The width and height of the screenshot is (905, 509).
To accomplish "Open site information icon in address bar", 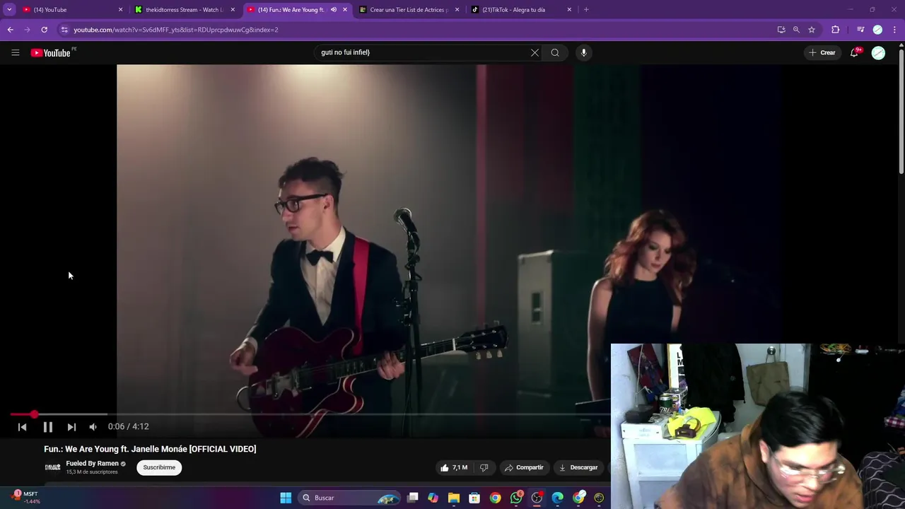I will coord(64,30).
